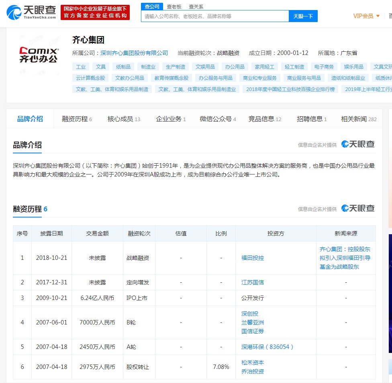The height and width of the screenshot is (383, 392).
Task: Click the 6.24亿人民币 amount cell
Action: click(x=97, y=298)
